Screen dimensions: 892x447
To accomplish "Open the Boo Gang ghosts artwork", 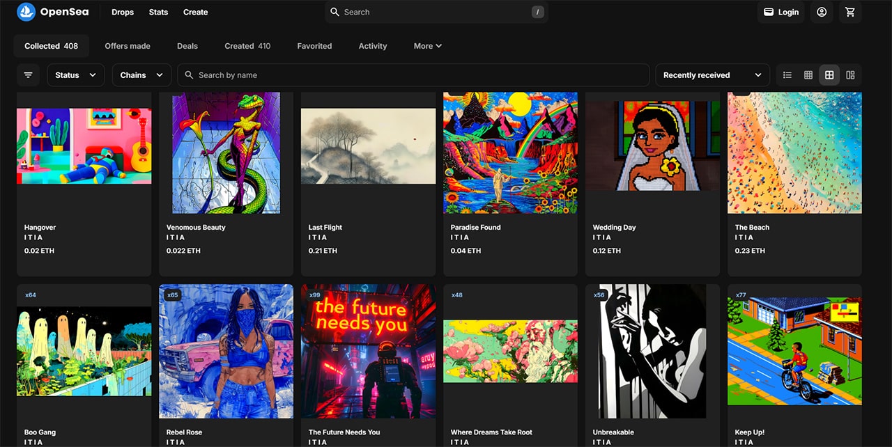I will click(x=84, y=351).
